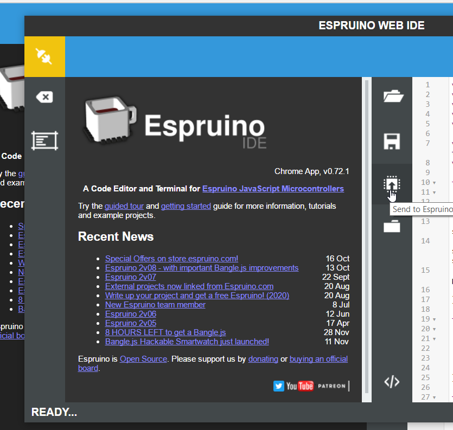The image size is (453, 430).
Task: Open the guided tour link
Action: [x=124, y=206]
